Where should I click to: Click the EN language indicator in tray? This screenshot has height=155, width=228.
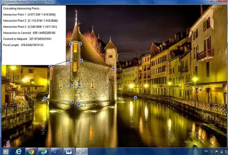(206, 151)
